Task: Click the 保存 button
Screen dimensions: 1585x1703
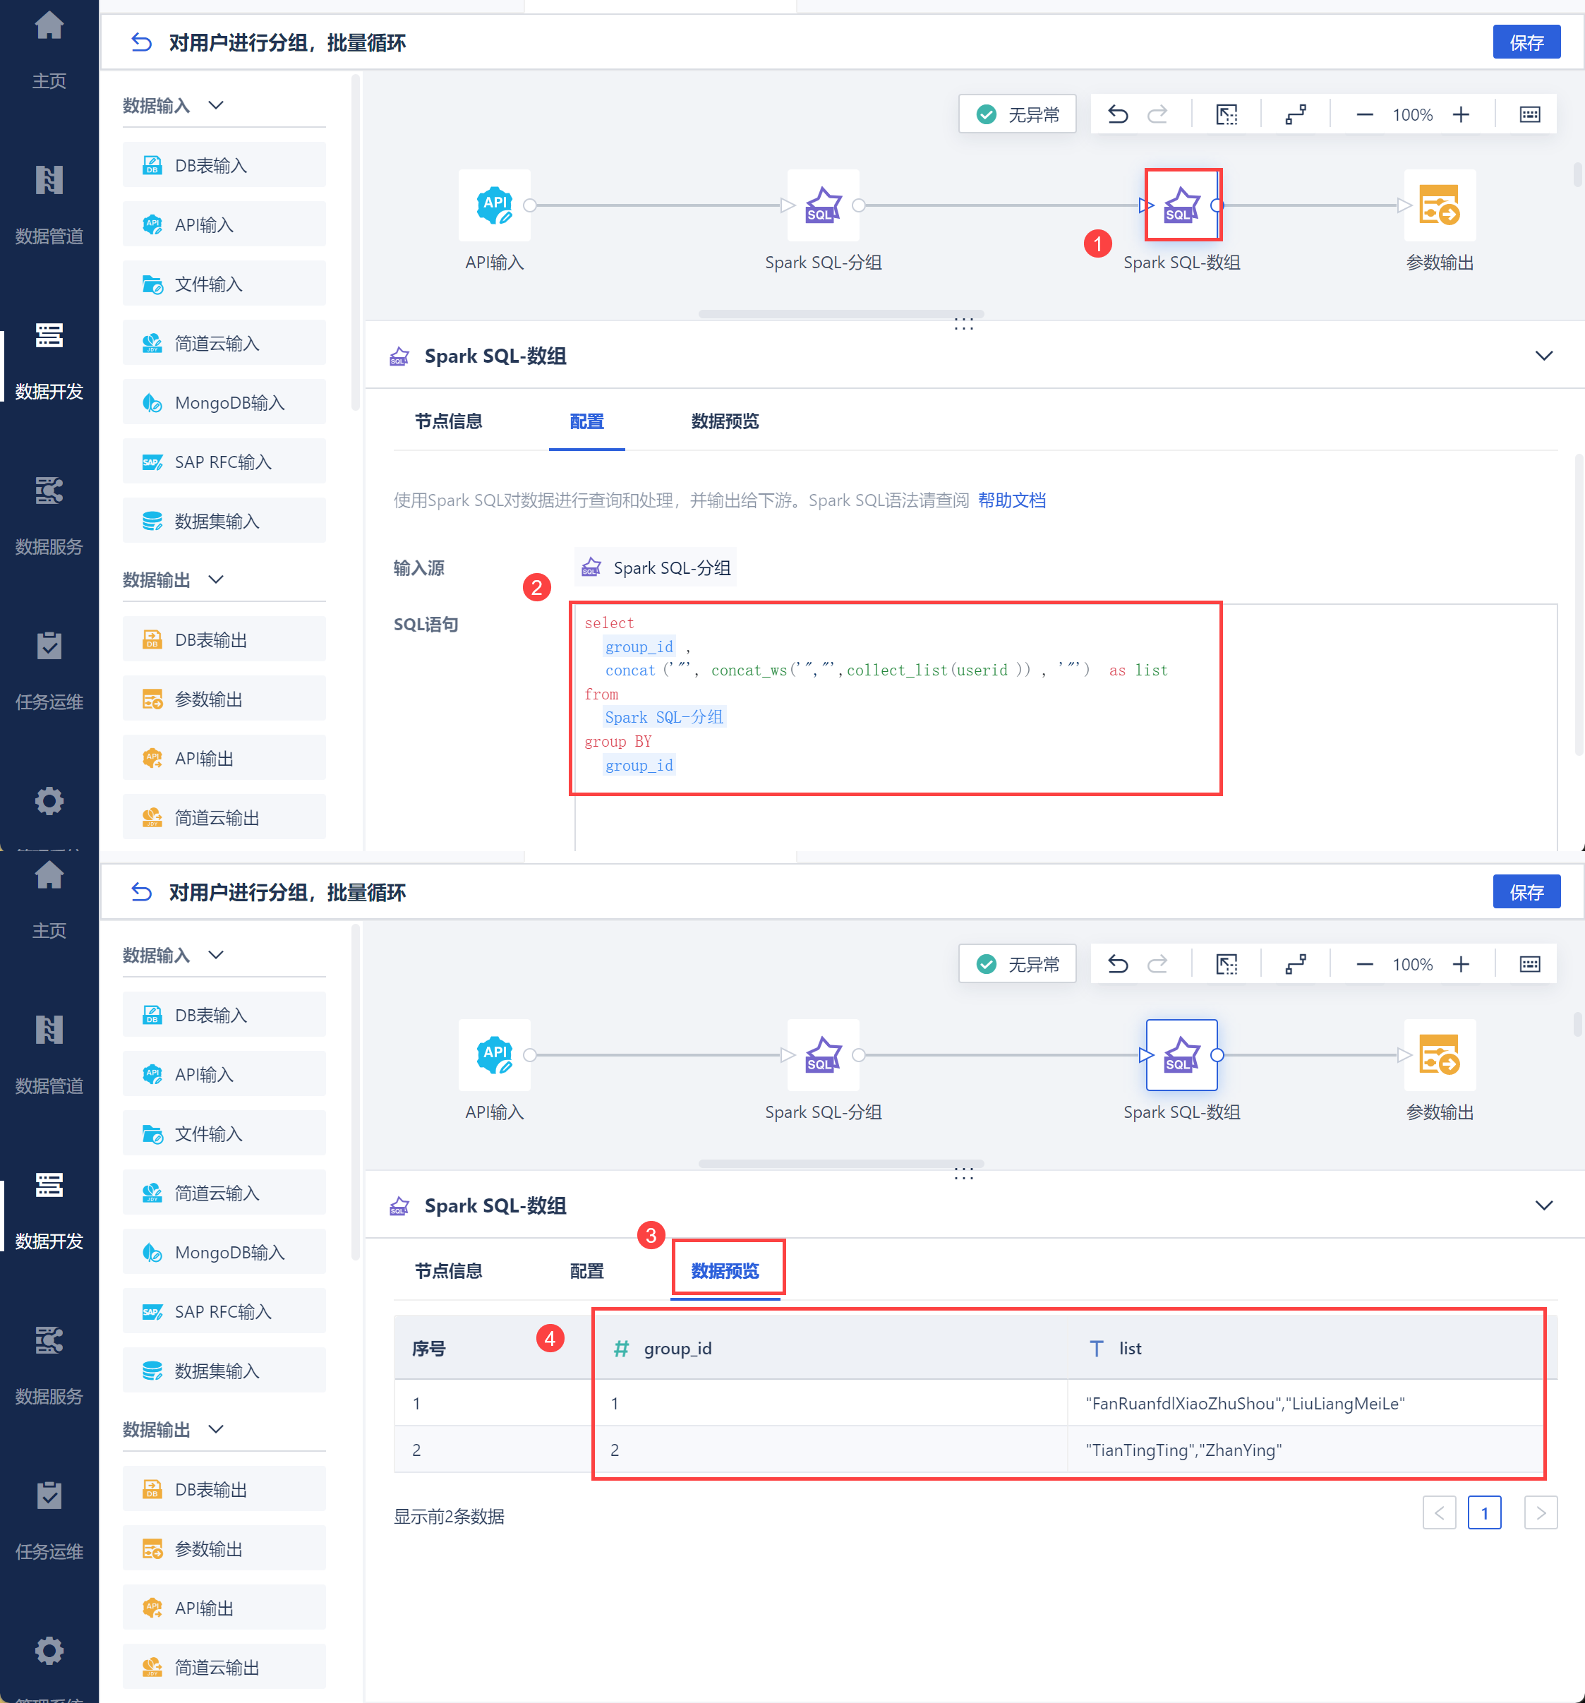Action: 1526,41
